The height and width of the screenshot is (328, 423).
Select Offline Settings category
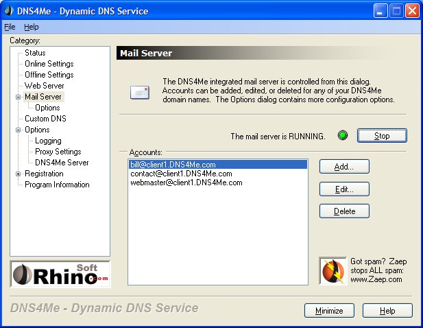(x=49, y=75)
